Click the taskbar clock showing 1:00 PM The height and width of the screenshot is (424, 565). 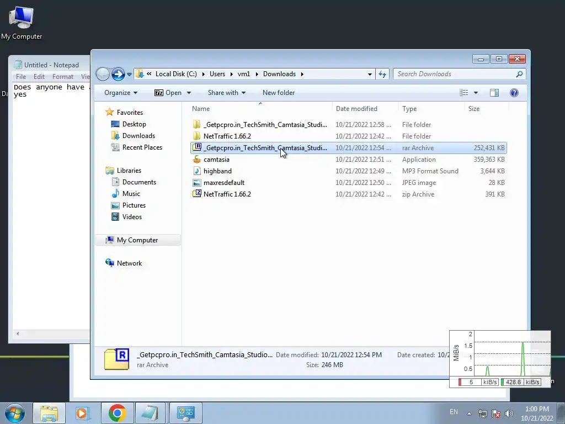click(x=537, y=414)
